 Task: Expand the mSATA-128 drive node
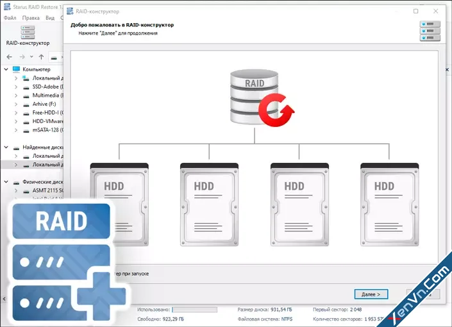pyautogui.click(x=16, y=130)
